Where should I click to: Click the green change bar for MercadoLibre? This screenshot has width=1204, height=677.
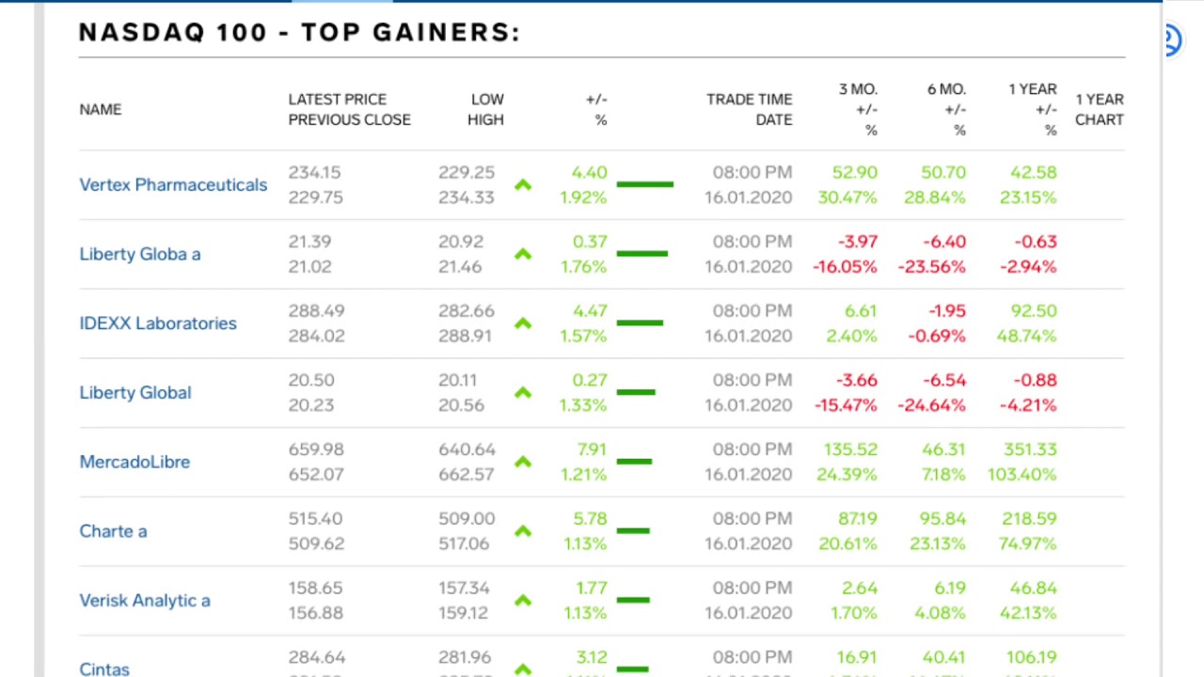pos(635,462)
